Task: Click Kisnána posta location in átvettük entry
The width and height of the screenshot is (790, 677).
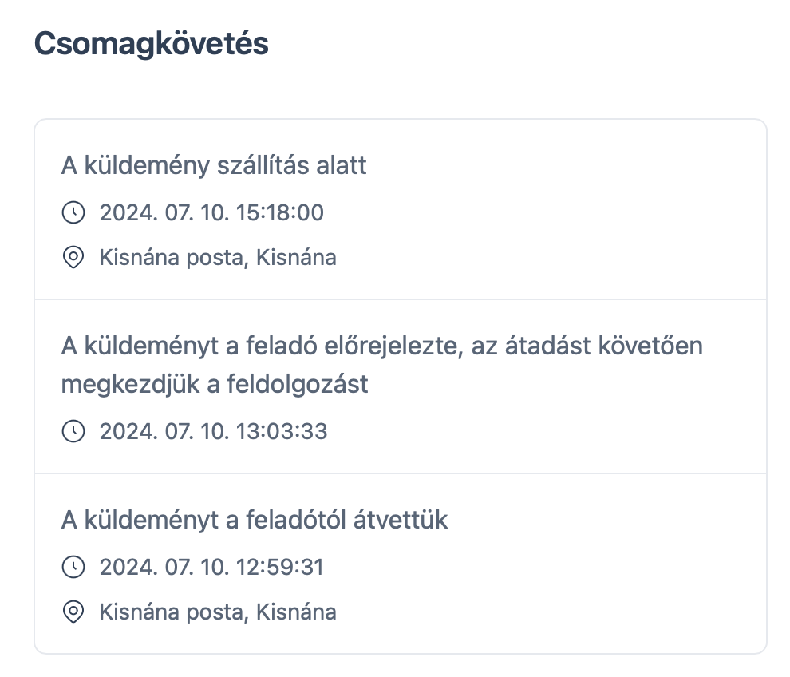Action: pyautogui.click(x=218, y=612)
